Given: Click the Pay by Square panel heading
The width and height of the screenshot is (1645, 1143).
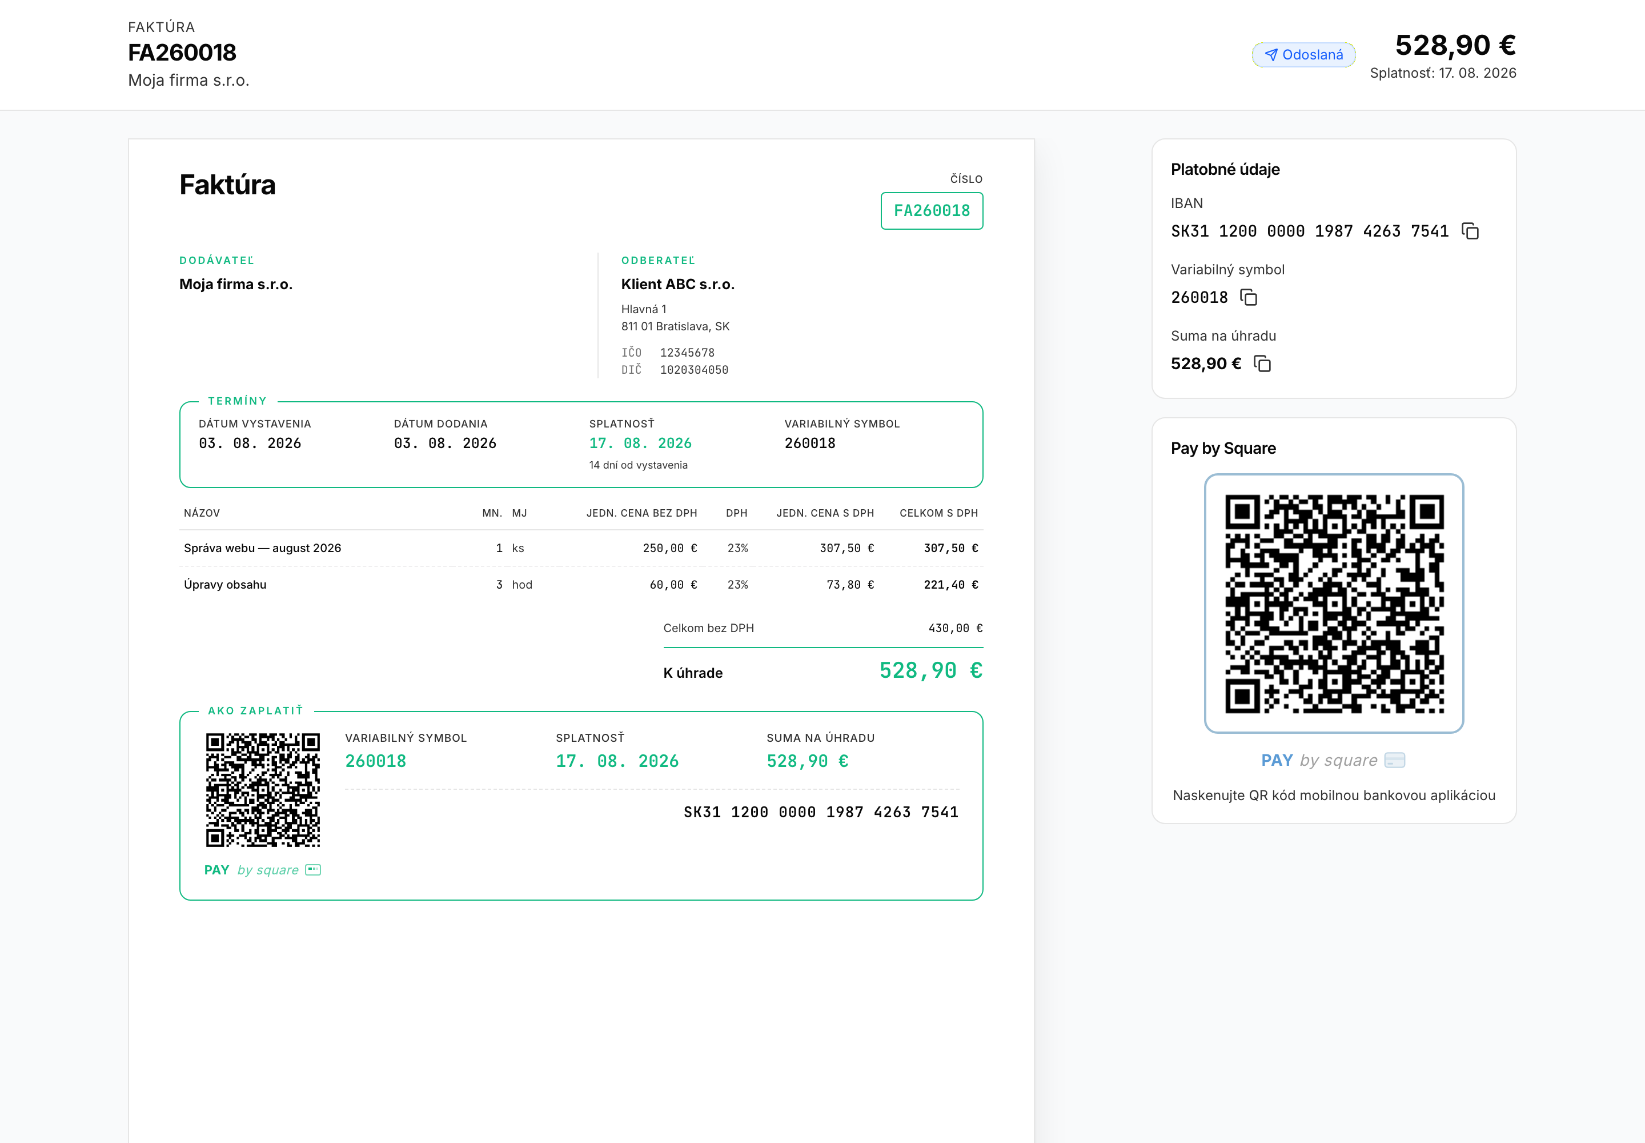Looking at the screenshot, I should [1223, 448].
